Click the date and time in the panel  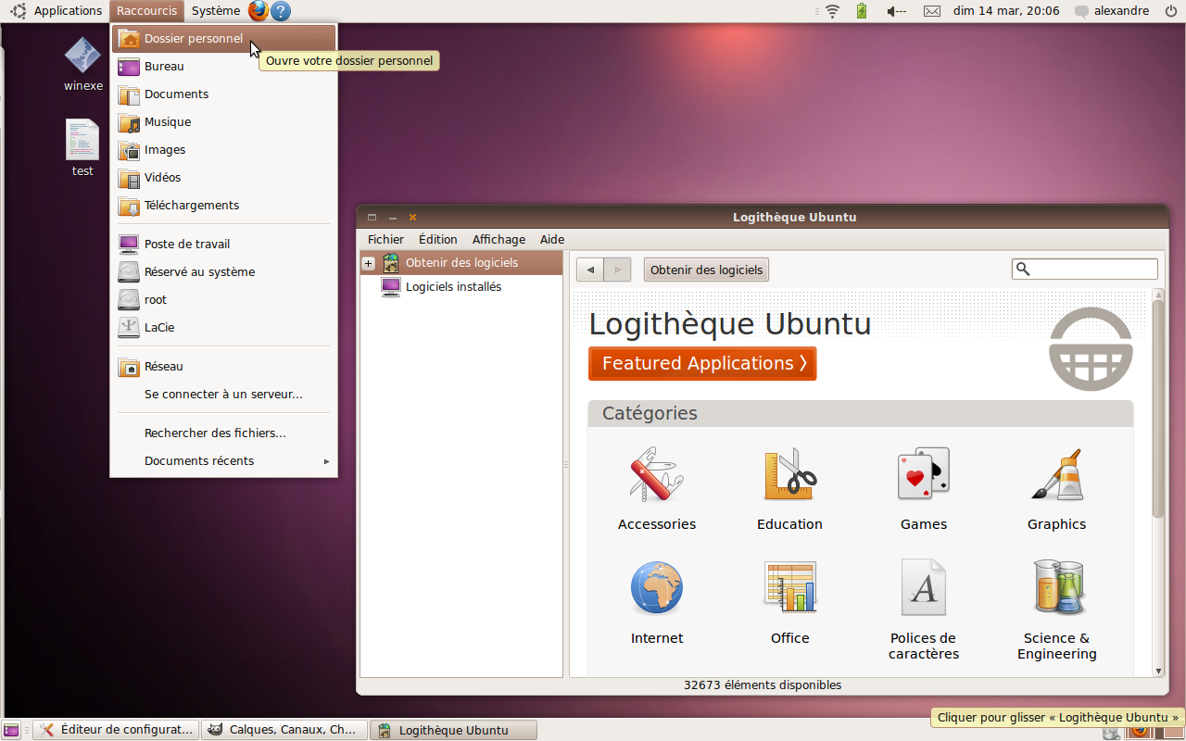(x=1006, y=11)
